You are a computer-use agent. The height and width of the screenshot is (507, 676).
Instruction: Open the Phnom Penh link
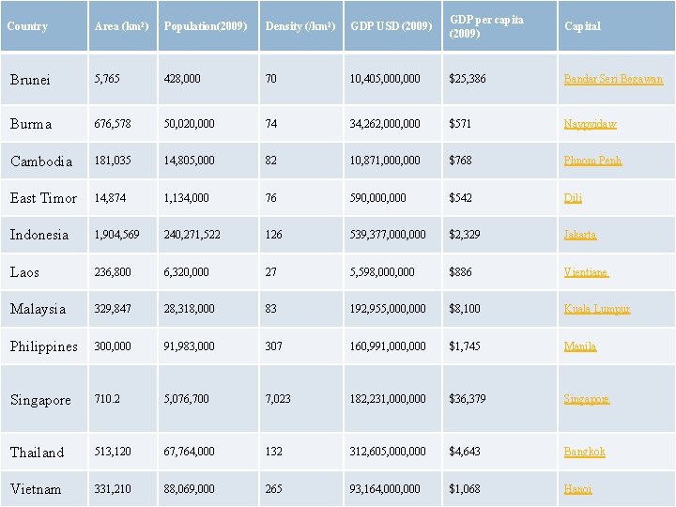(x=592, y=161)
